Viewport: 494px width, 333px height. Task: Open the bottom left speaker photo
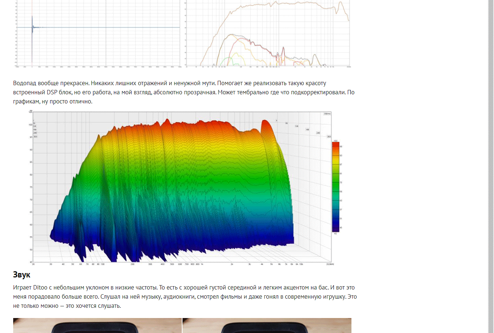point(97,325)
